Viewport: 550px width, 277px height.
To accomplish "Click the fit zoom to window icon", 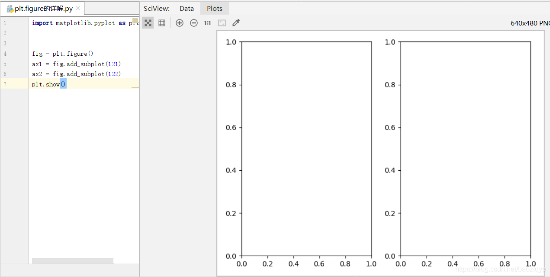I will [x=222, y=23].
